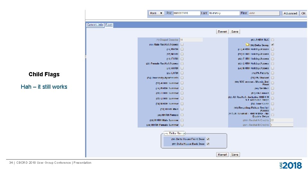Check the University Apartments flag
This screenshot has height=173, width=308.
pyautogui.click(x=182, y=78)
